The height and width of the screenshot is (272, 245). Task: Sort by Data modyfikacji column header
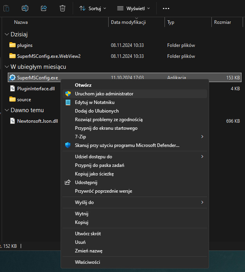click(x=128, y=22)
